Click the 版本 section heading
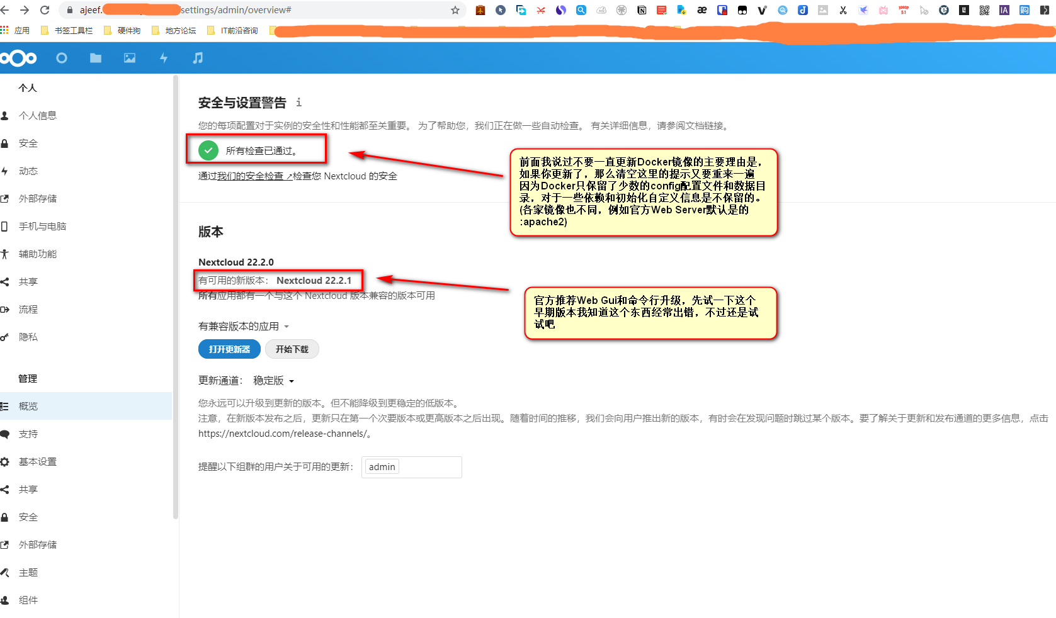This screenshot has height=618, width=1056. 211,232
